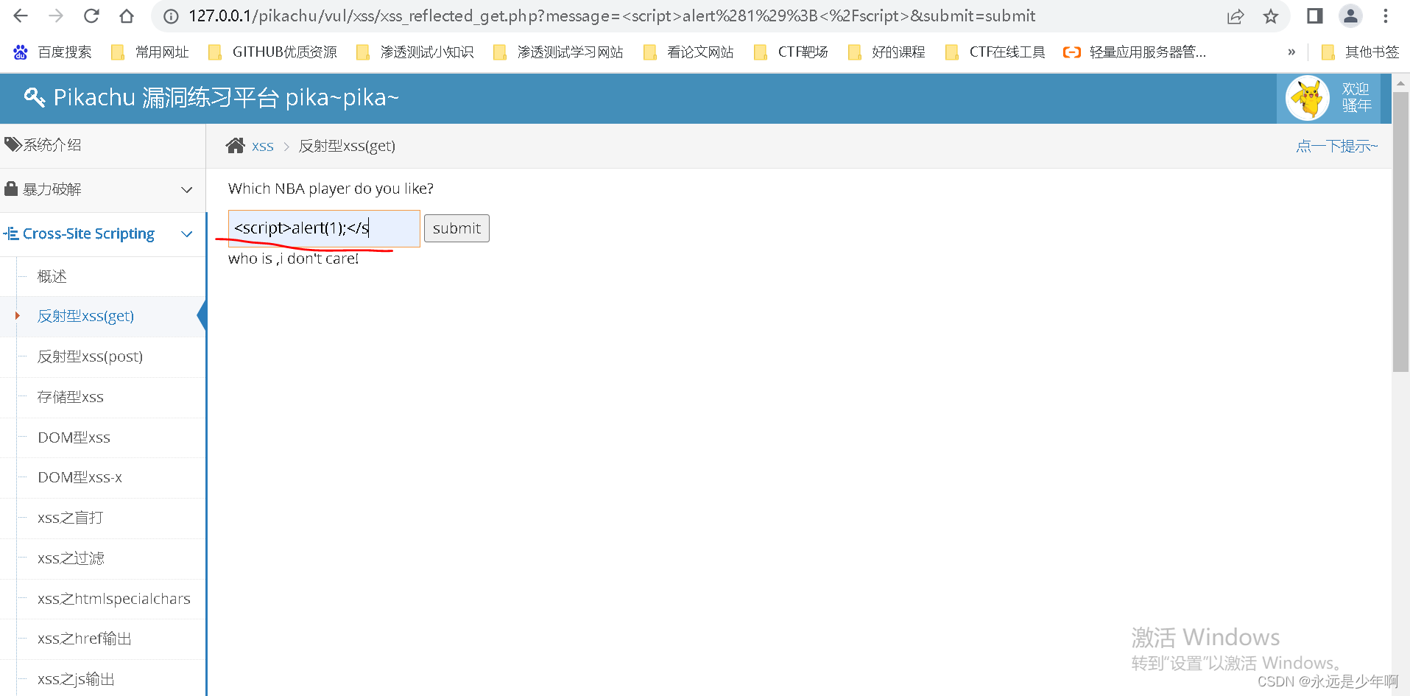This screenshot has width=1410, height=696.
Task: Open DOM型xss-x sidebar item
Action: pyautogui.click(x=103, y=477)
